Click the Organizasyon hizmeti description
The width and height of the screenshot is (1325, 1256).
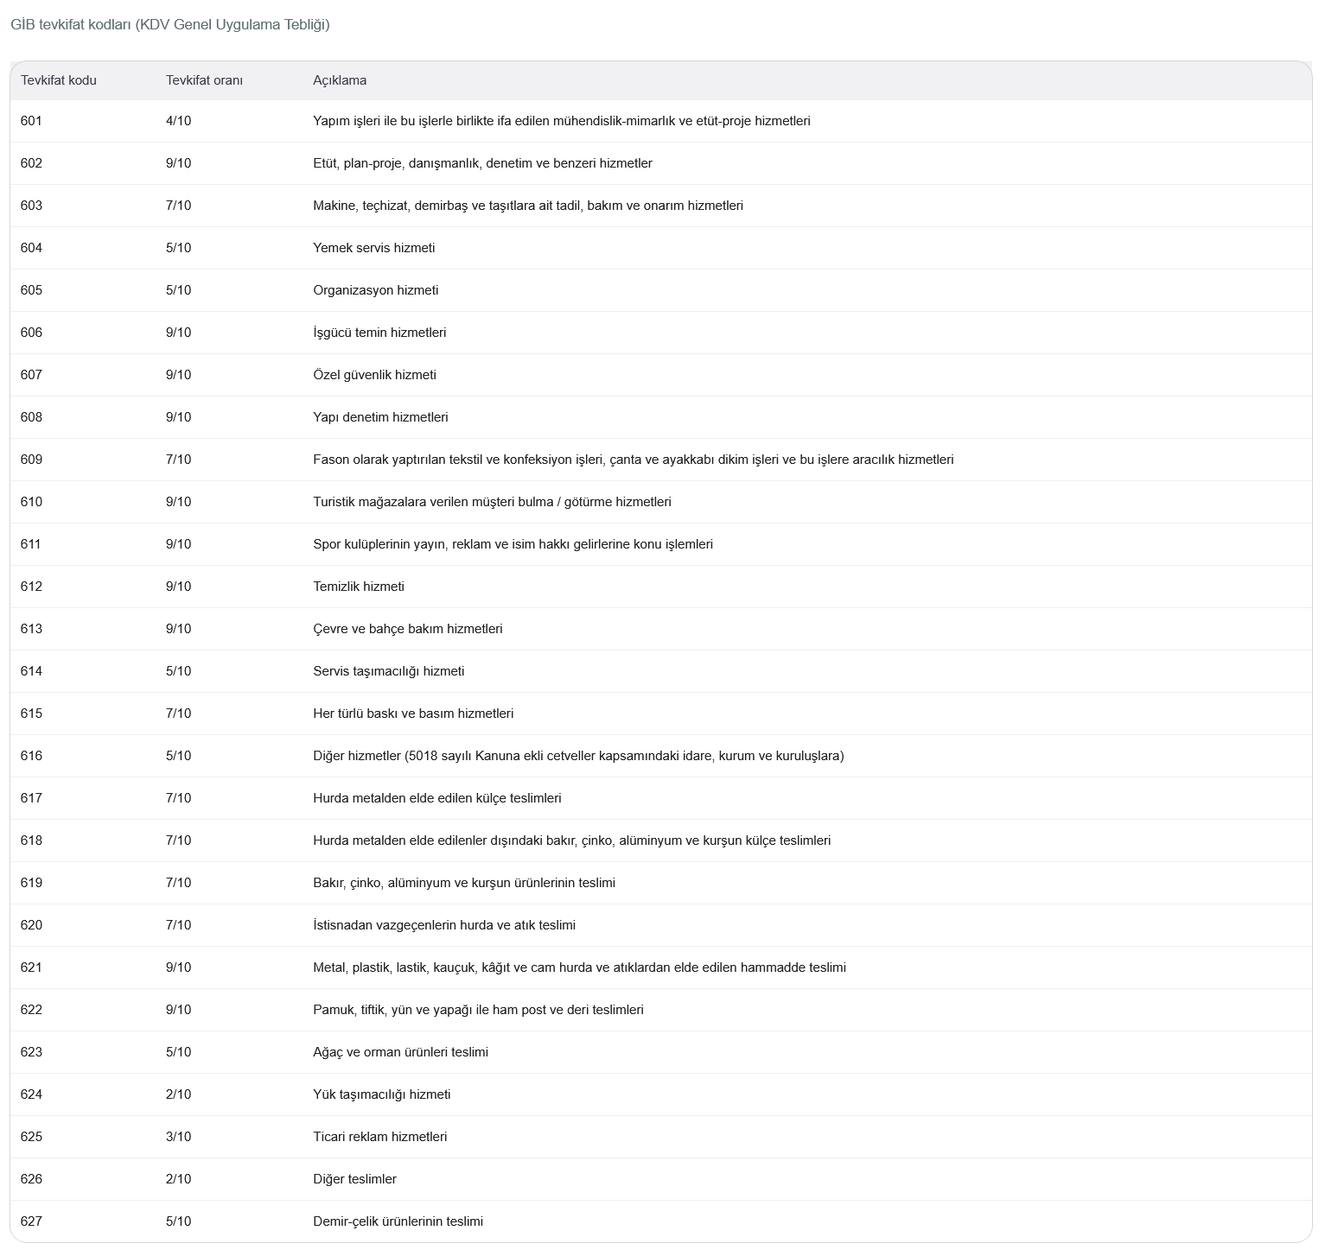point(375,290)
